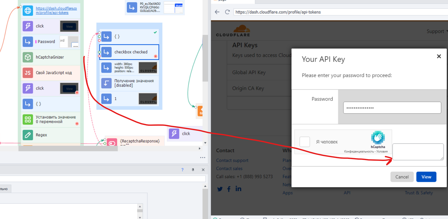
Task: Click the View thumbnail on the first click action
Action: point(69,26)
